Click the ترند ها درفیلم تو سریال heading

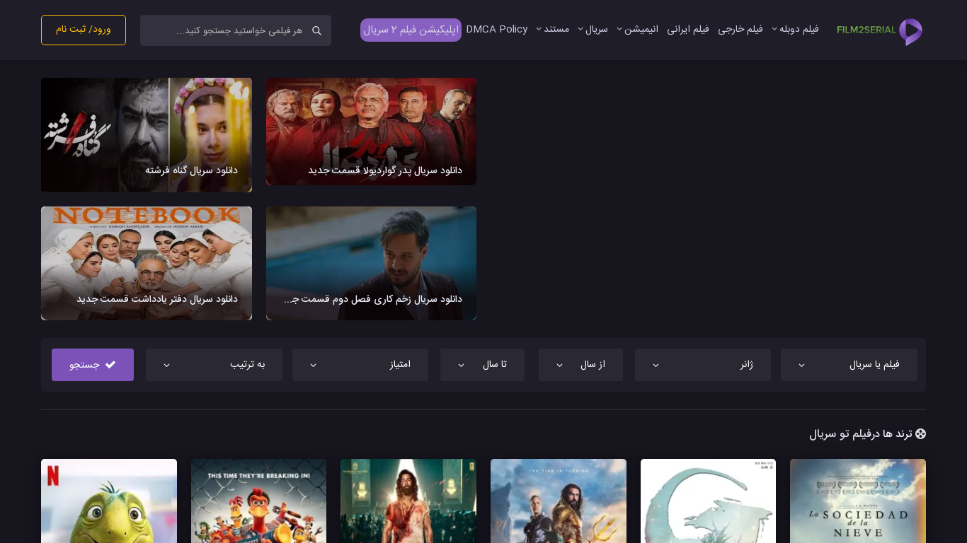click(867, 434)
